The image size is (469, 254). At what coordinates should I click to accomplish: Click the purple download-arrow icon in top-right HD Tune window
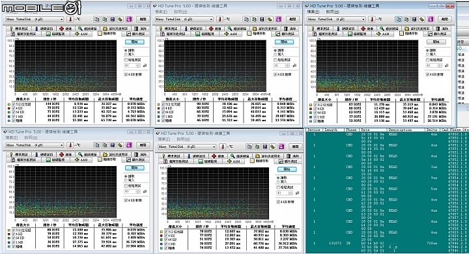click(x=431, y=19)
